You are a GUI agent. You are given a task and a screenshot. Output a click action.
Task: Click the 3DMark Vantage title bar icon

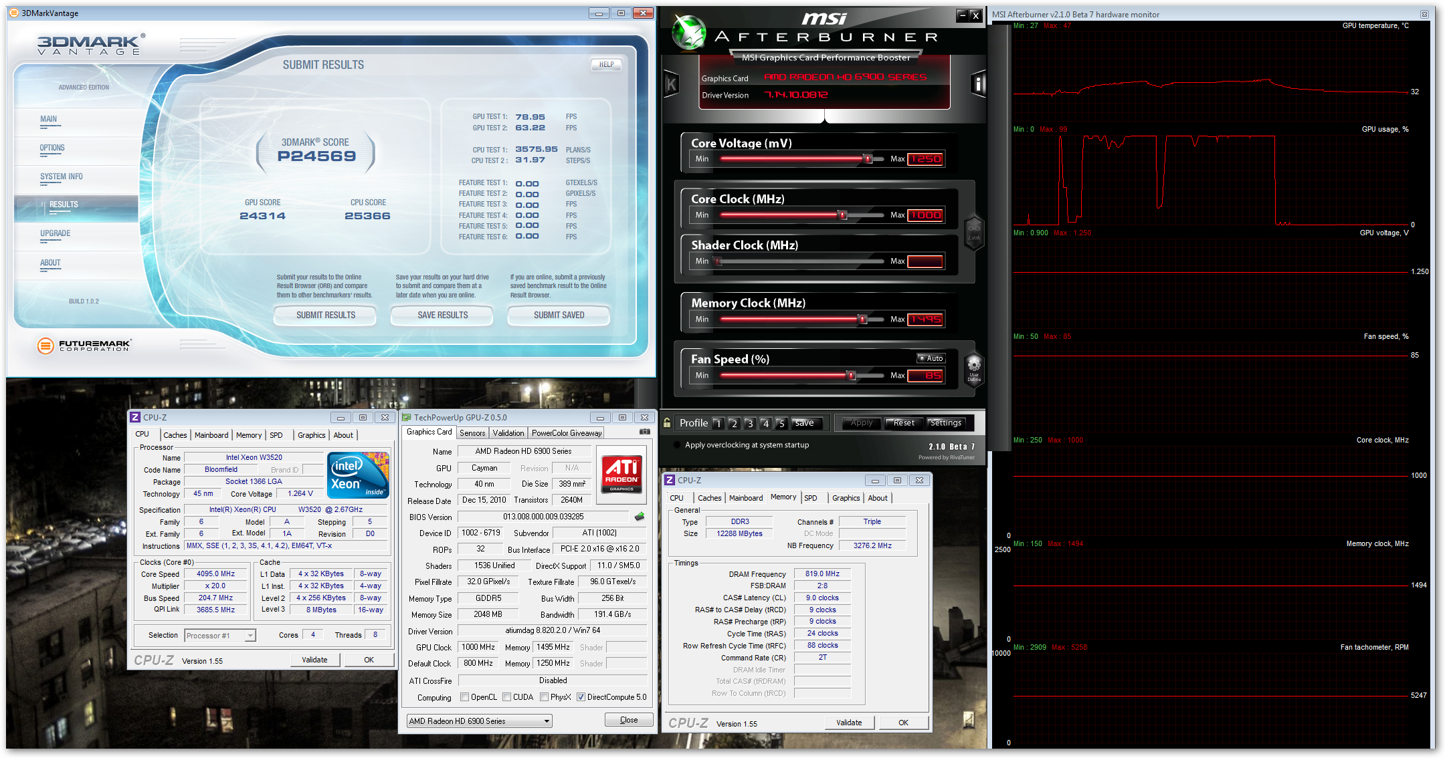click(13, 13)
